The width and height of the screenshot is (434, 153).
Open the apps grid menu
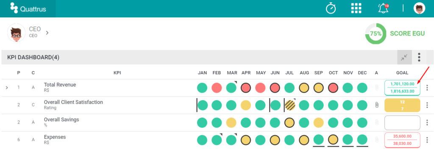356,8
